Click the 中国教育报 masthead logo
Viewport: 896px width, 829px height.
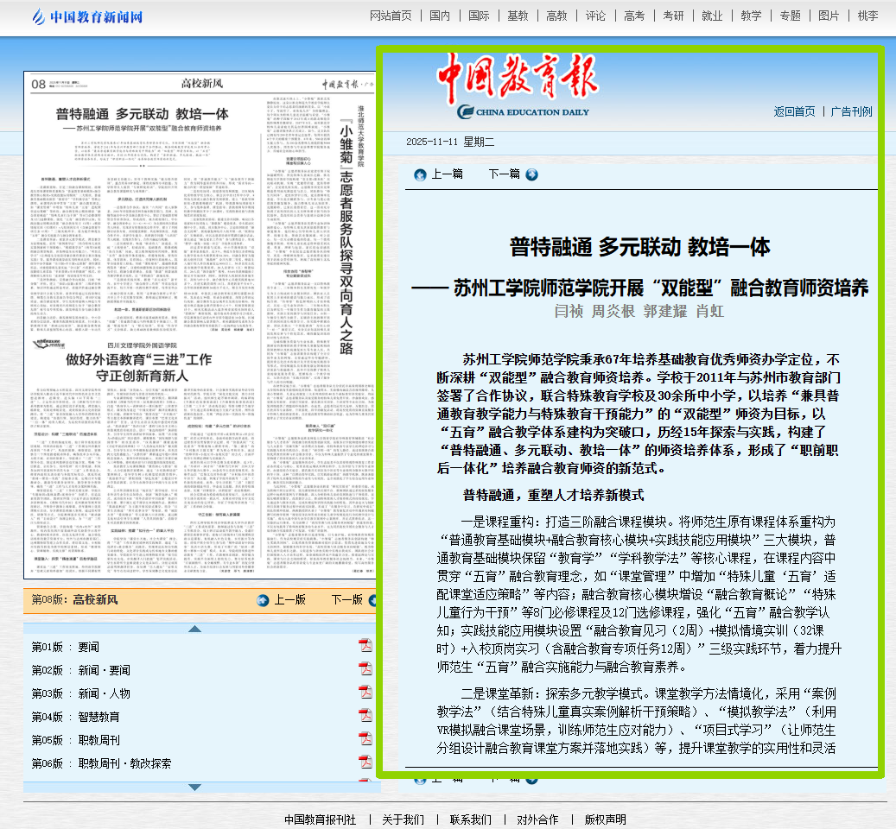coord(518,85)
